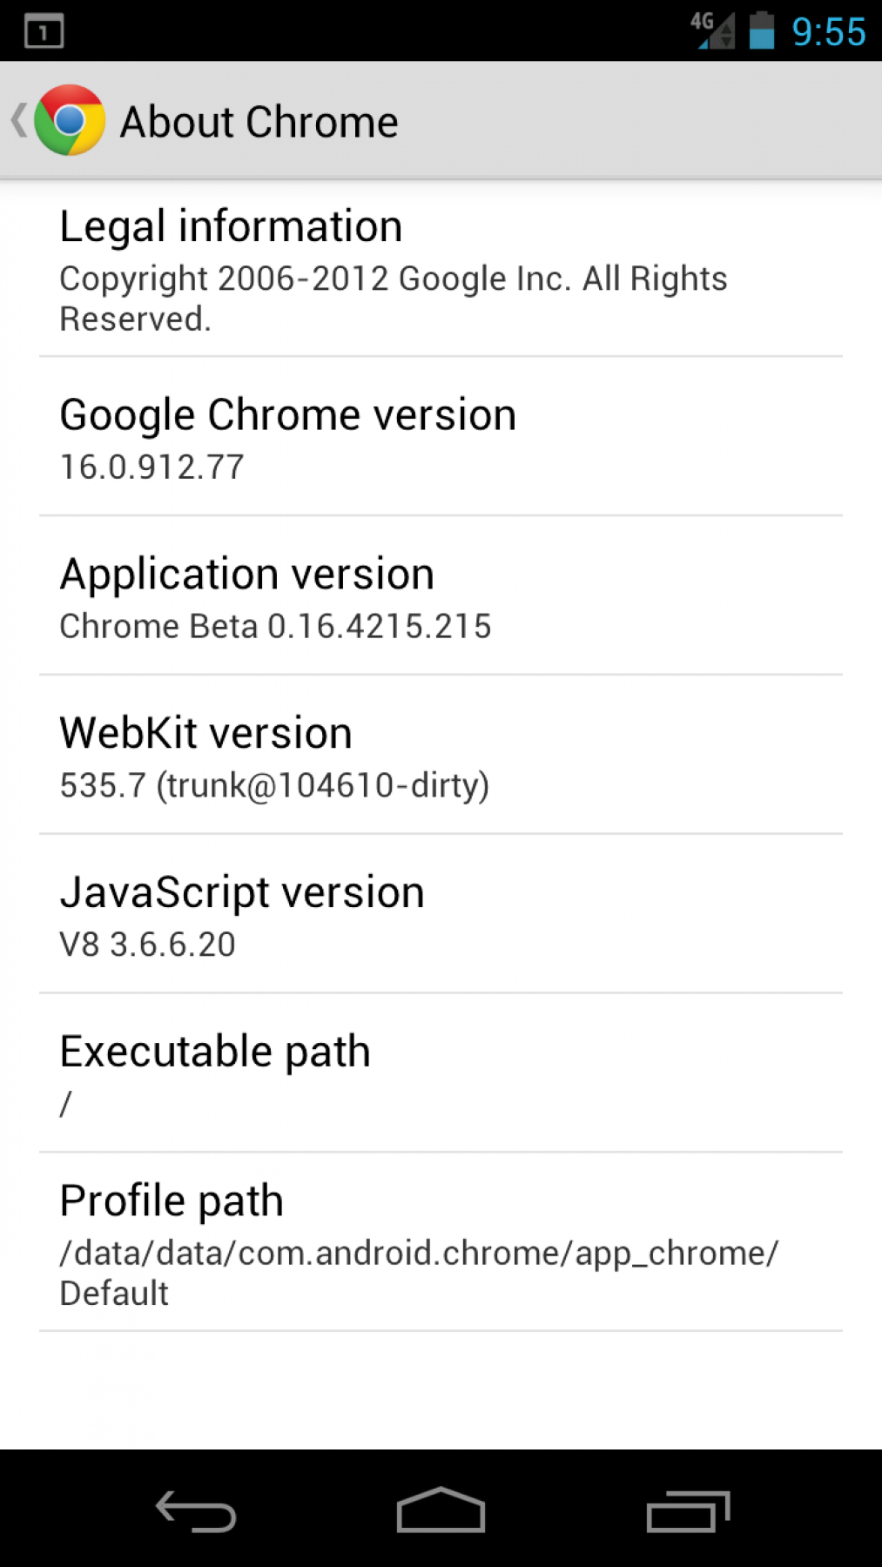882x1567 pixels.
Task: Tap Chrome Beta 0.16.4215.215 text
Action: [275, 627]
